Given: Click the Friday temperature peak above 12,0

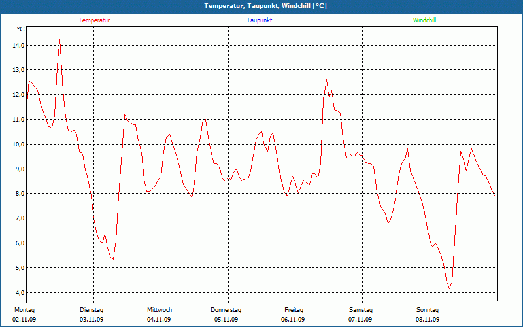Looking at the screenshot, I should coord(326,80).
